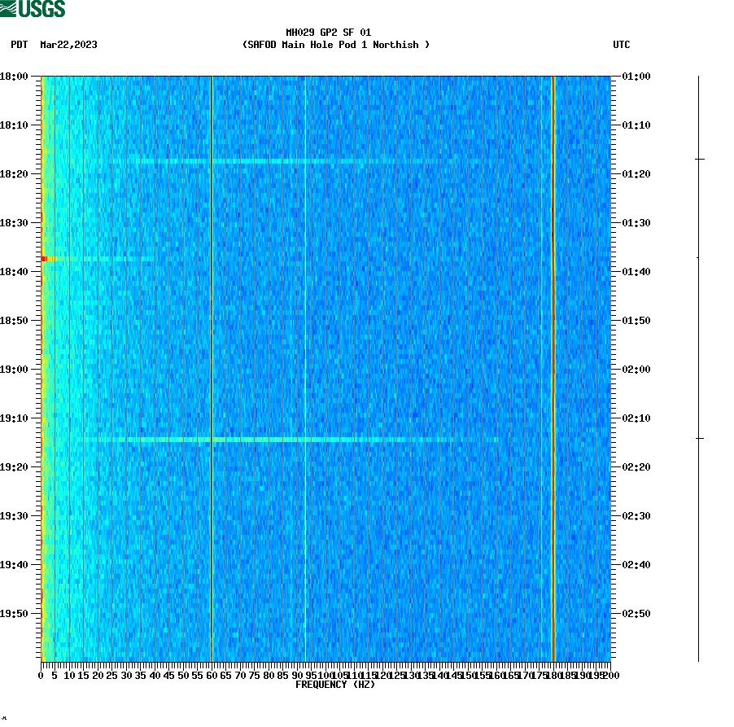Click the red vertical line near 180 Hz

(553, 366)
